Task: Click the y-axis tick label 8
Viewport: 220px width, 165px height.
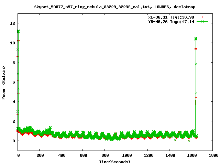Action: (x=14, y=63)
